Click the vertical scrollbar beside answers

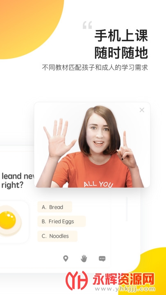[x=127, y=209]
